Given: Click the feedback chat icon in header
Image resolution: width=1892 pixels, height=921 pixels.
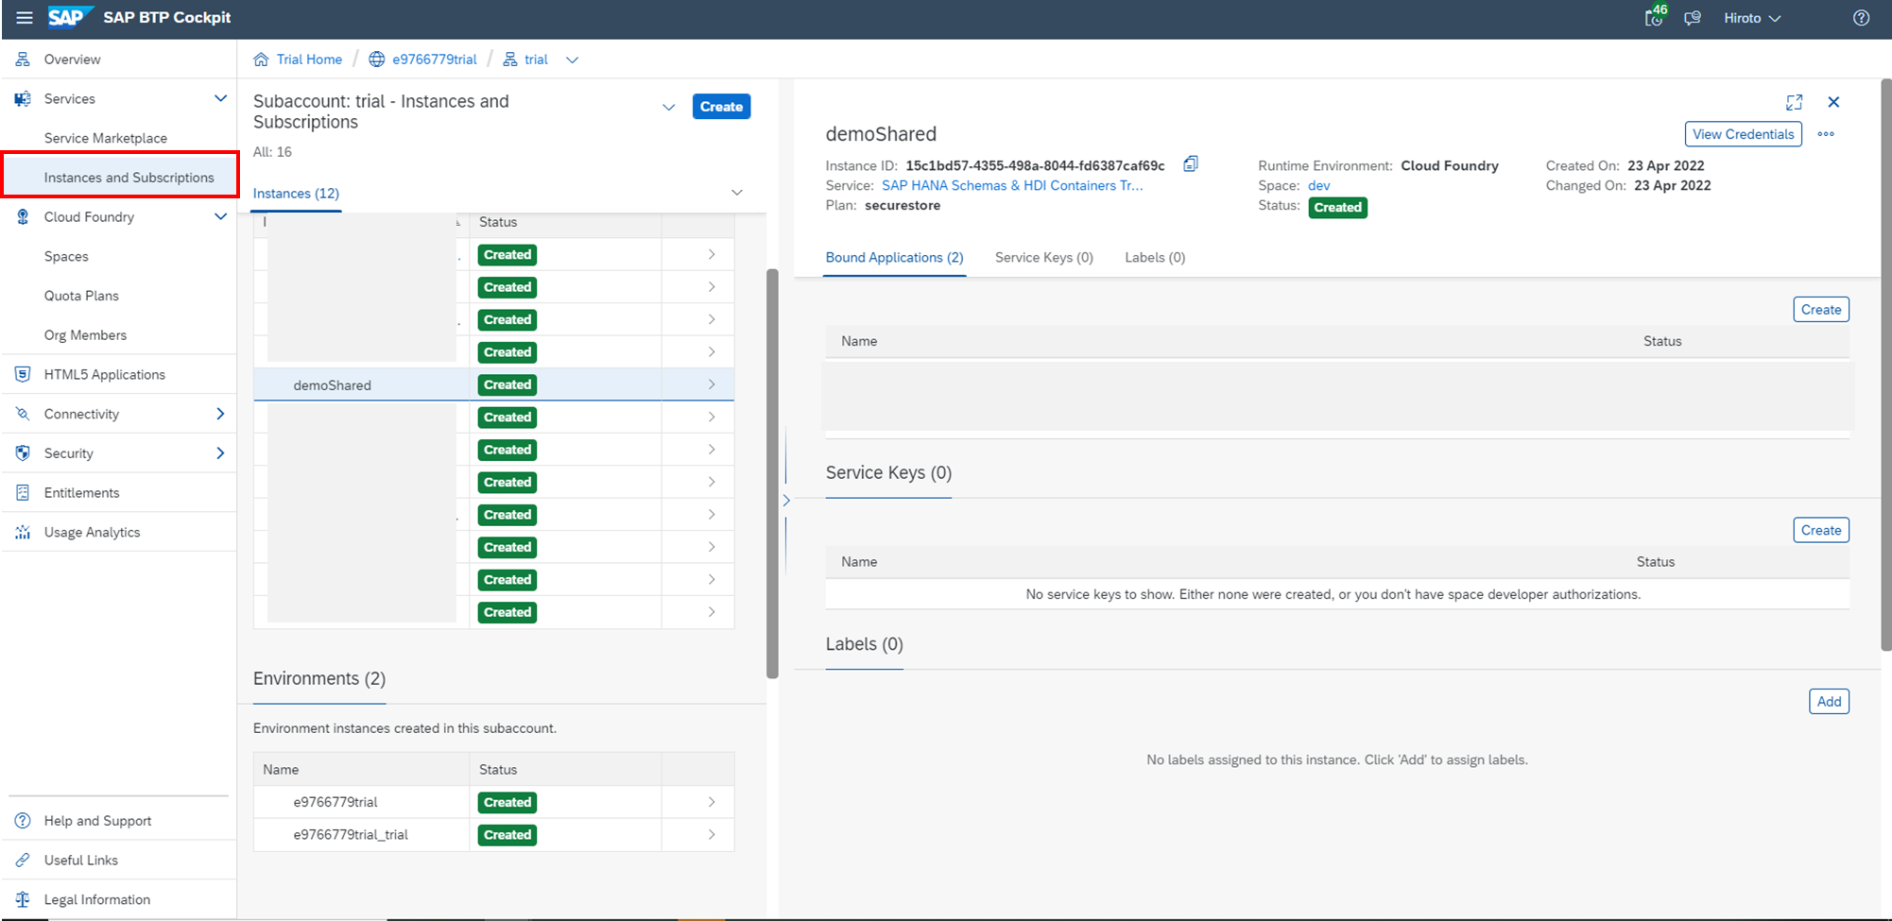Looking at the screenshot, I should point(1693,17).
